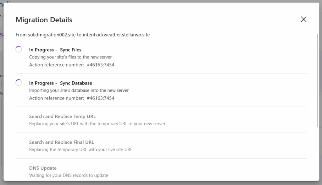Select the Search and Replace Final URL step
This screenshot has width=322, height=185.
tap(62, 142)
